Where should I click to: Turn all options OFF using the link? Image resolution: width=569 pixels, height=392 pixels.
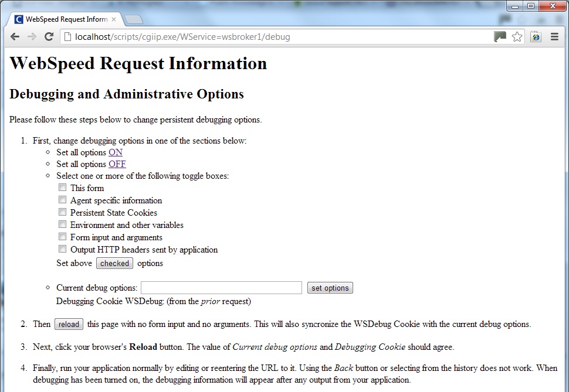117,164
